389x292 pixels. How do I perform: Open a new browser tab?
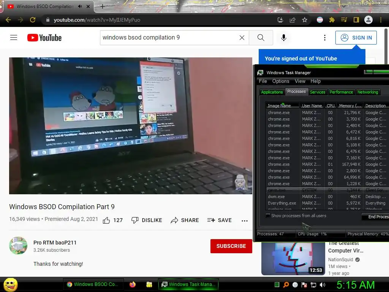[x=103, y=6]
